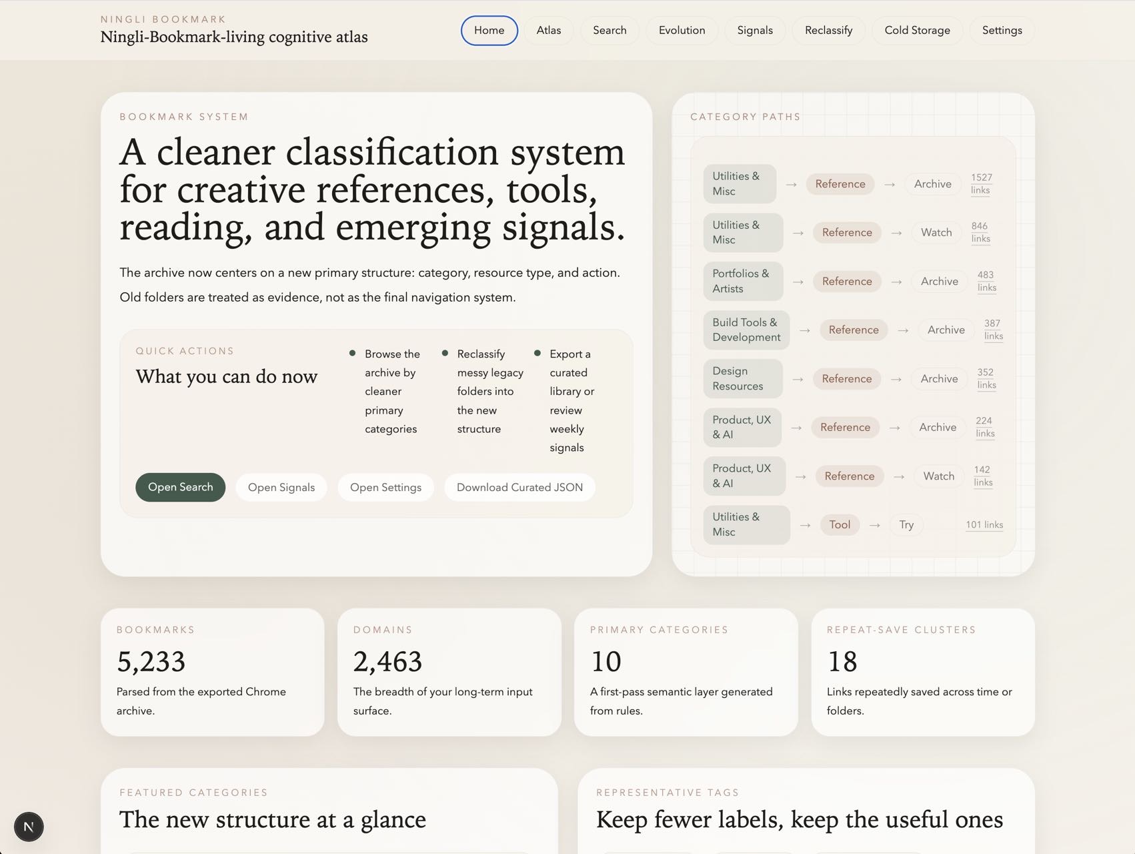Click Watch chip in the 142 links row
Image resolution: width=1135 pixels, height=854 pixels.
click(939, 476)
